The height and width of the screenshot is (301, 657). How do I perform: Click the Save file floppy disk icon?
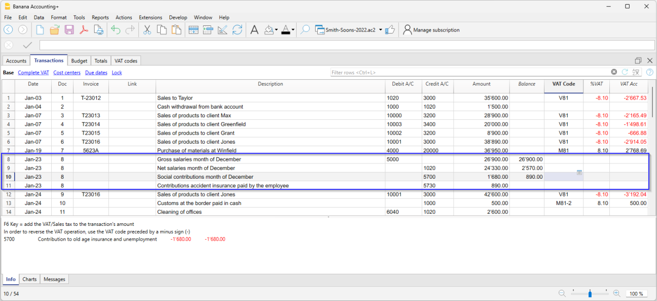click(69, 30)
